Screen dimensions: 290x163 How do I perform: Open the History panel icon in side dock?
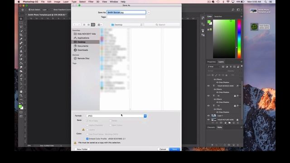203,18
